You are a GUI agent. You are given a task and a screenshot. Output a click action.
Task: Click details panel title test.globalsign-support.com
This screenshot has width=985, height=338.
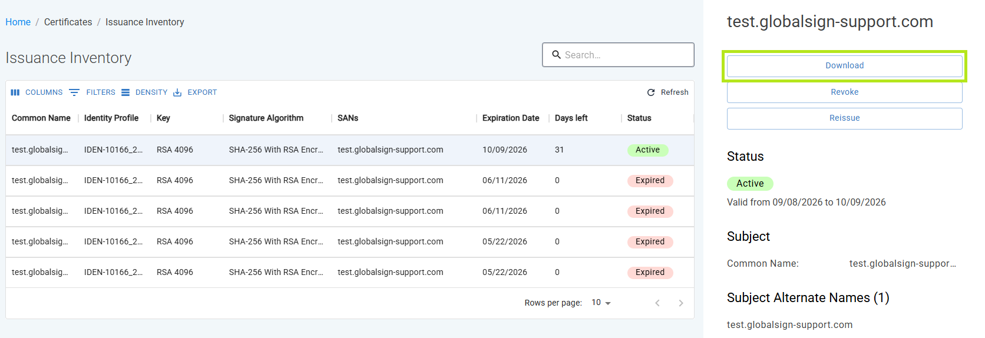[x=829, y=22]
